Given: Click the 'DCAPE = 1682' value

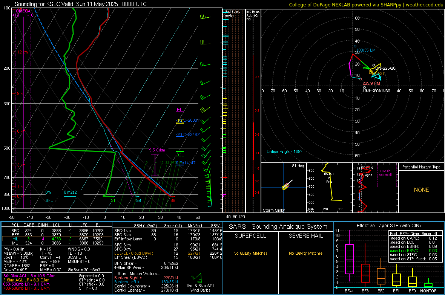Looking at the screenshot, I should click(17, 266).
